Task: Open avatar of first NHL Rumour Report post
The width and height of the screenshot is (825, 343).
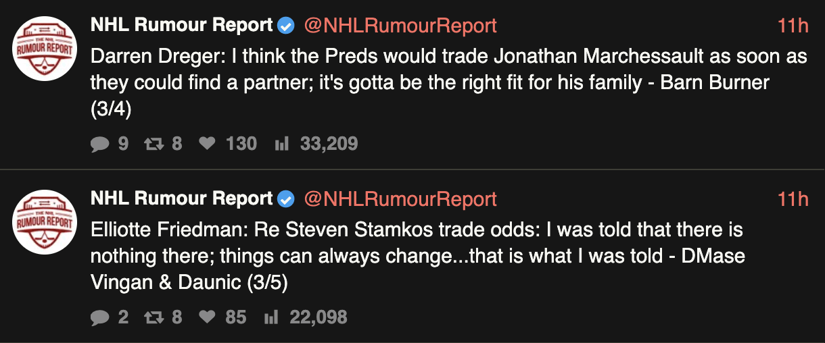Action: tap(45, 47)
